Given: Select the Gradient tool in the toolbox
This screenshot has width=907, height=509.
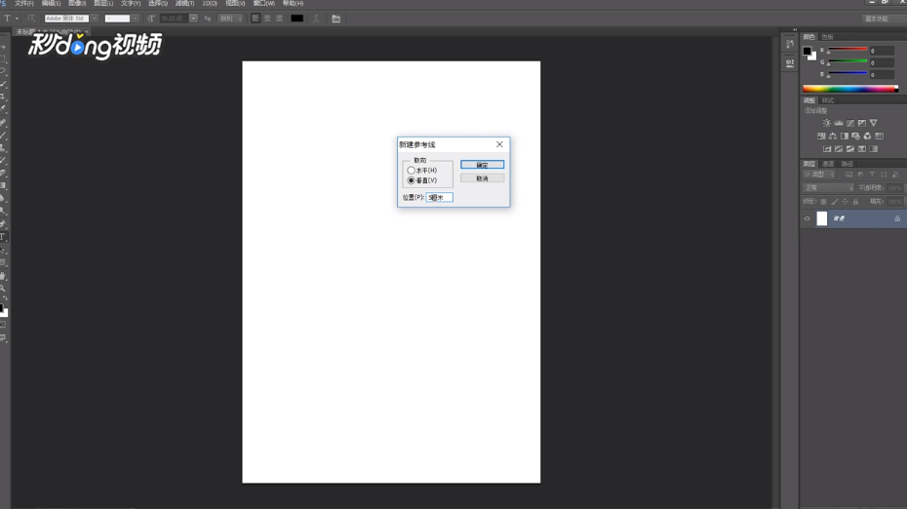Looking at the screenshot, I should pos(3,185).
